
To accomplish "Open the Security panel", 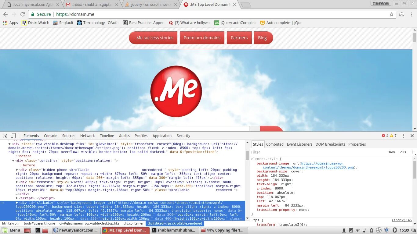I will pos(183,136).
